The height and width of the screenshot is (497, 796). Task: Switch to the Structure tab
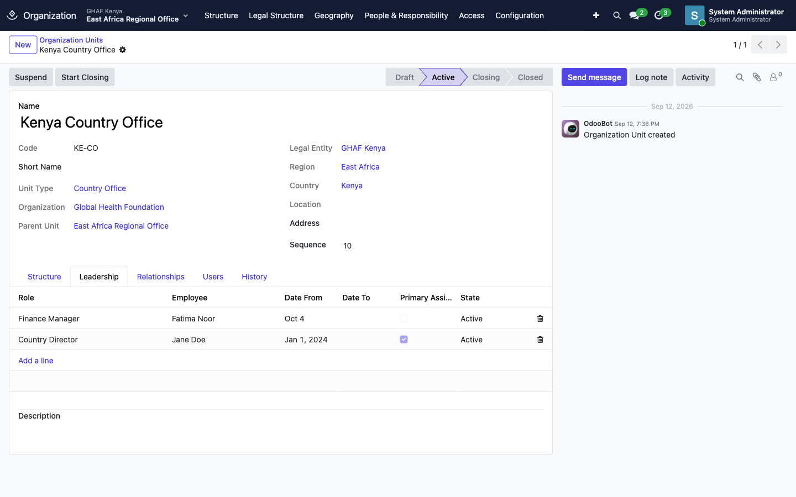click(x=44, y=277)
